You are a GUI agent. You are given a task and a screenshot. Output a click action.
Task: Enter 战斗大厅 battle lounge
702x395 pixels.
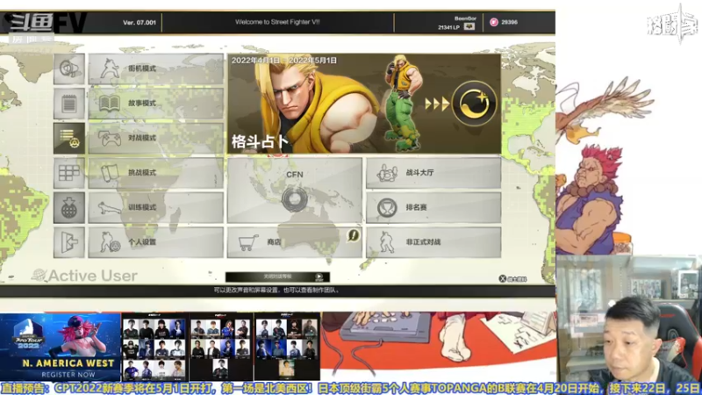[x=433, y=173]
